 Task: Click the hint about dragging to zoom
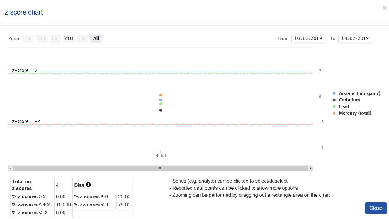[250, 195]
